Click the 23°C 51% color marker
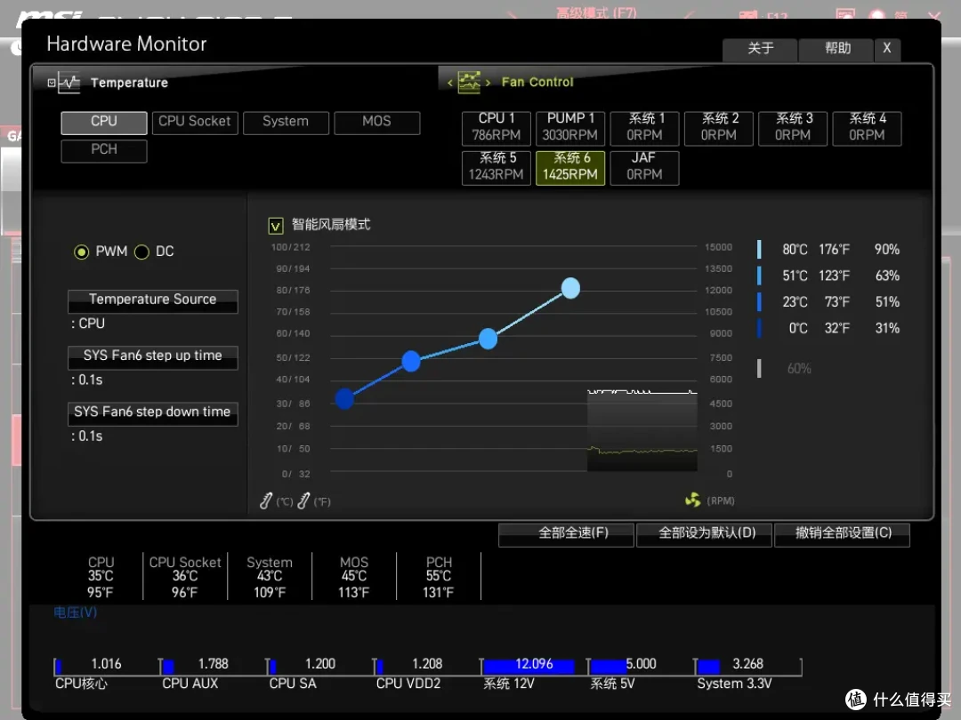This screenshot has height=720, width=961. click(x=759, y=302)
